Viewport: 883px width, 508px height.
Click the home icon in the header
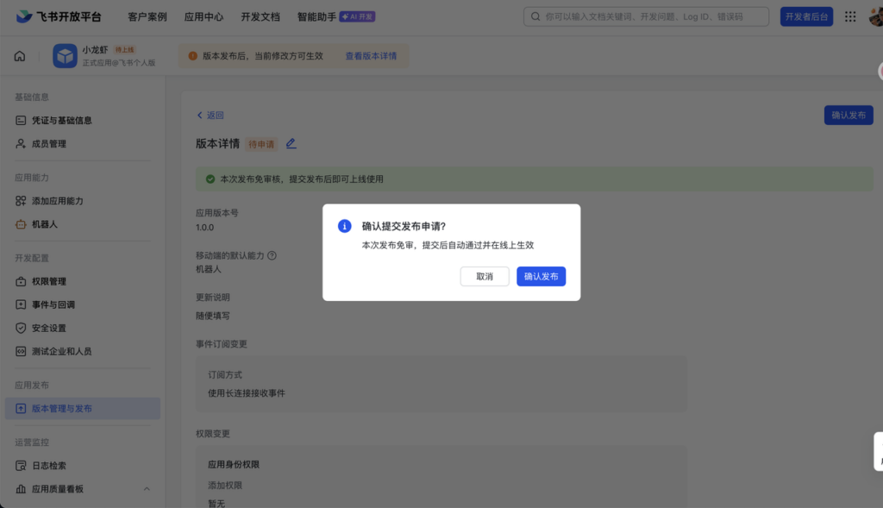(x=20, y=56)
